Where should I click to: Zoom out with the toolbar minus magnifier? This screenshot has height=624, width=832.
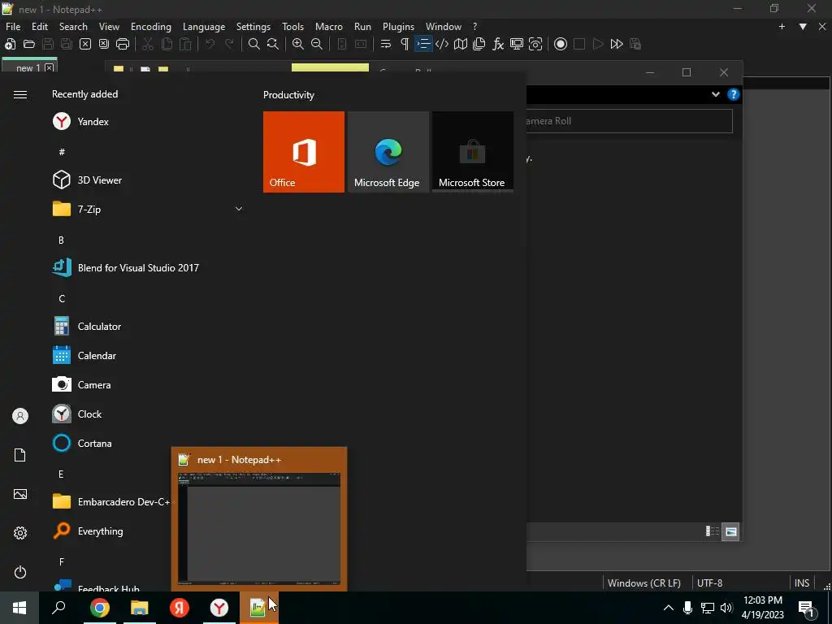click(x=317, y=44)
